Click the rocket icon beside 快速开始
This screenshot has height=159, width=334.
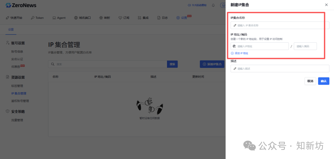click(7, 18)
